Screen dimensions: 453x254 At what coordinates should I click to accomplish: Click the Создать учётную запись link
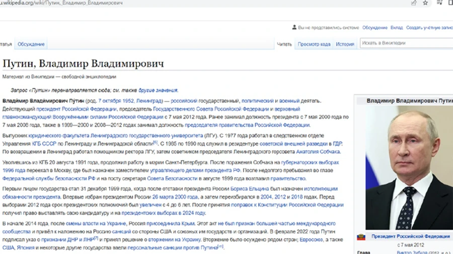[x=429, y=28]
